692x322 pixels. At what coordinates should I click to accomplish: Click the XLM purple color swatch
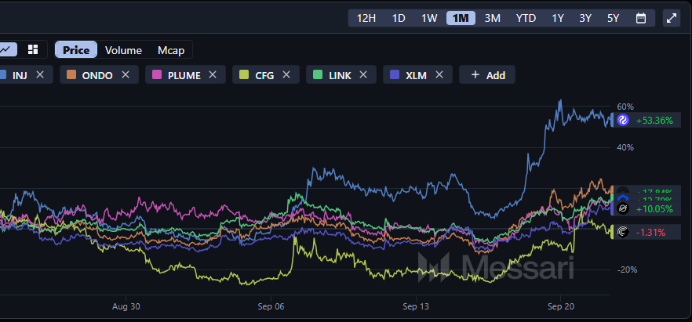tap(395, 75)
